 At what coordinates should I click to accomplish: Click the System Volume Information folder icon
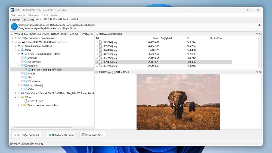pyautogui.click(x=26, y=105)
